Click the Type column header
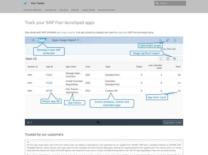This screenshot has height=155, width=208. (108, 67)
